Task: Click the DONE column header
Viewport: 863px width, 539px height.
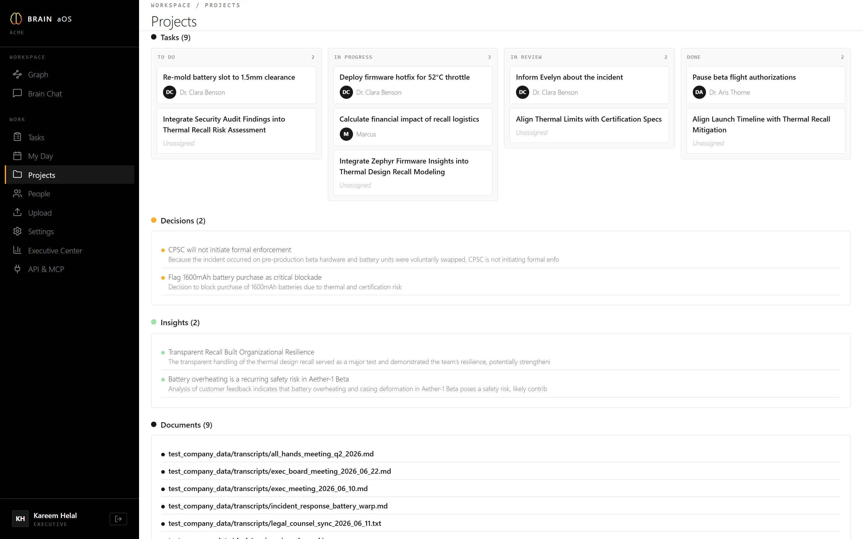Action: pos(694,57)
